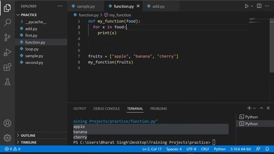274x154 pixels.
Task: Click Ln 2, Col 17 status item
Action: [152, 149]
